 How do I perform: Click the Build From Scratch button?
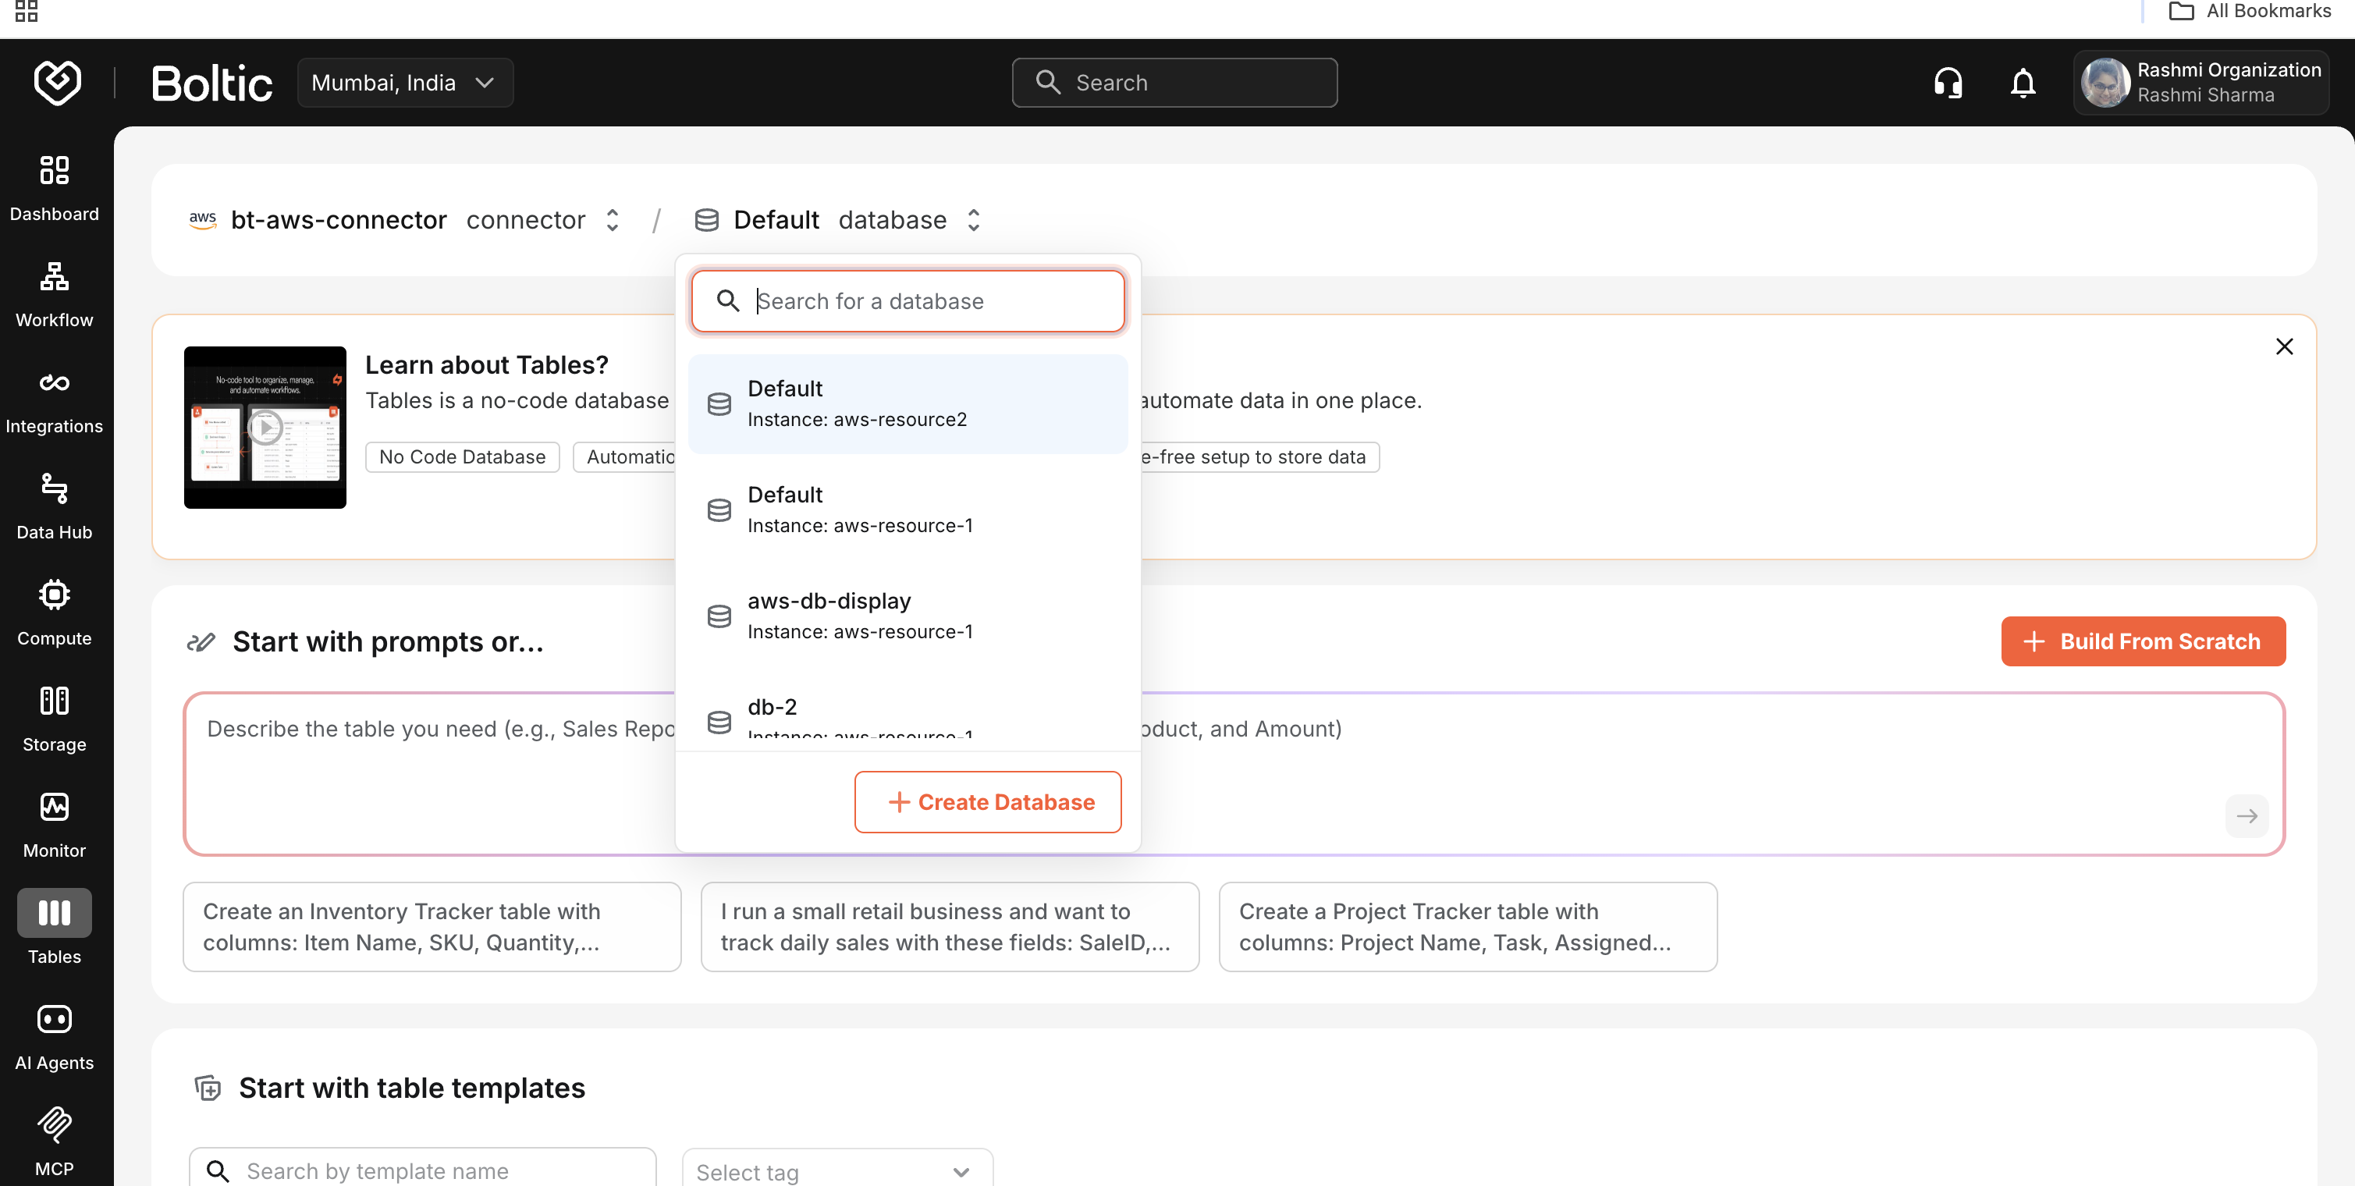pyautogui.click(x=2143, y=641)
